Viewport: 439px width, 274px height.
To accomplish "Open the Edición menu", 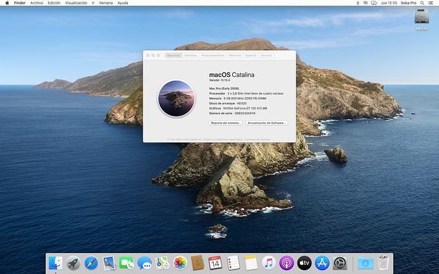I will (x=54, y=3).
